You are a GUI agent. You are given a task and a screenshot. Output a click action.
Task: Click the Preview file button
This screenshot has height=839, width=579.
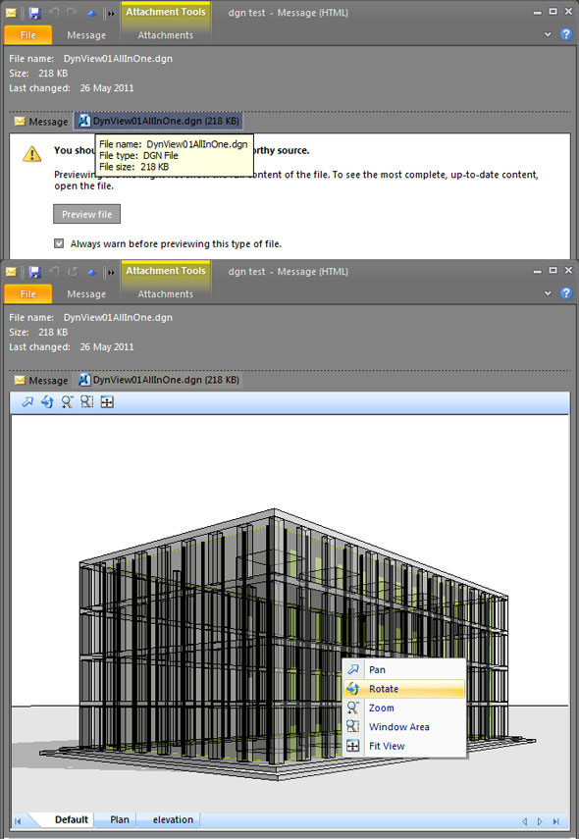[x=86, y=214]
